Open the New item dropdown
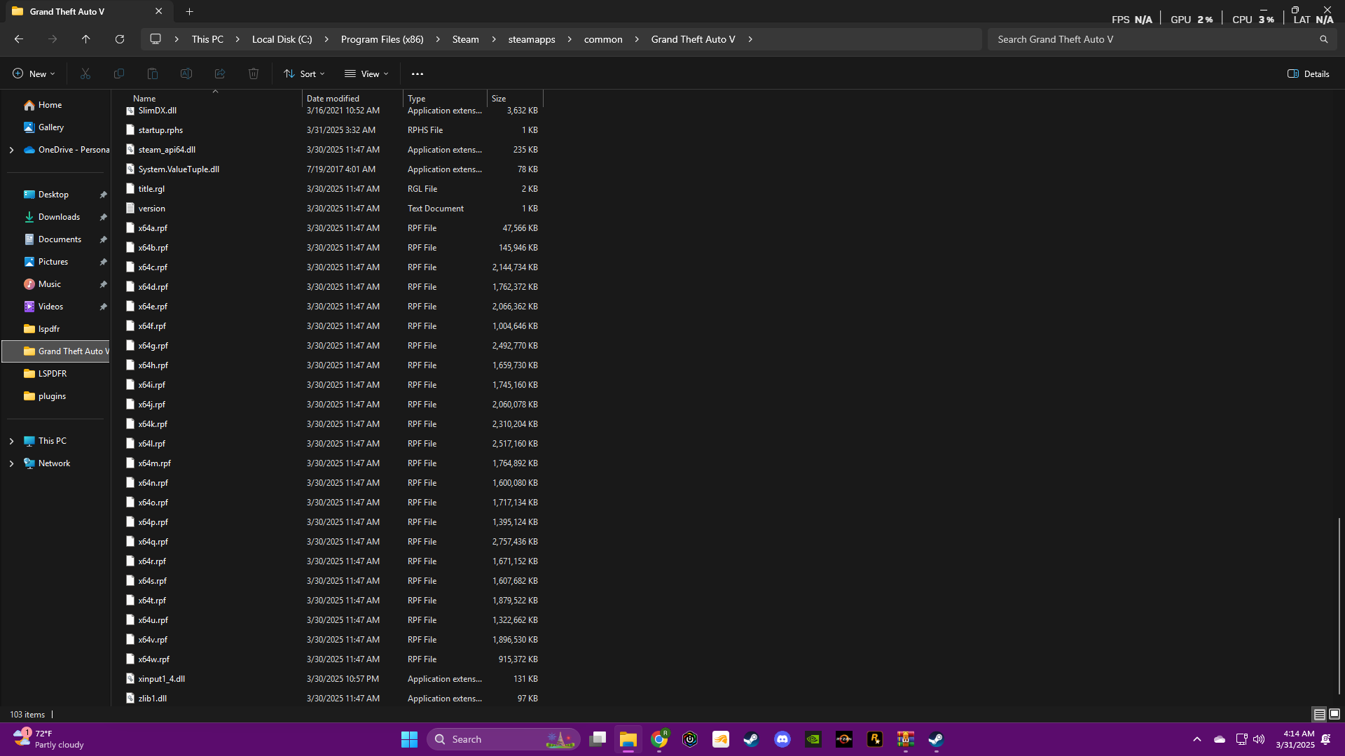Viewport: 1345px width, 756px height. click(x=34, y=73)
